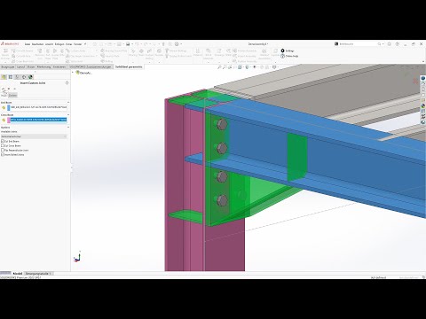Open the Fenster menu
This screenshot has width=426, height=319.
click(78, 44)
